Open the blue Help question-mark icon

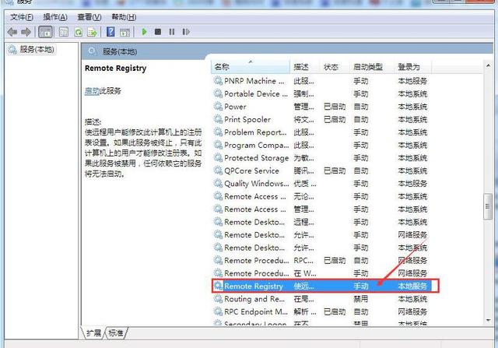point(110,32)
